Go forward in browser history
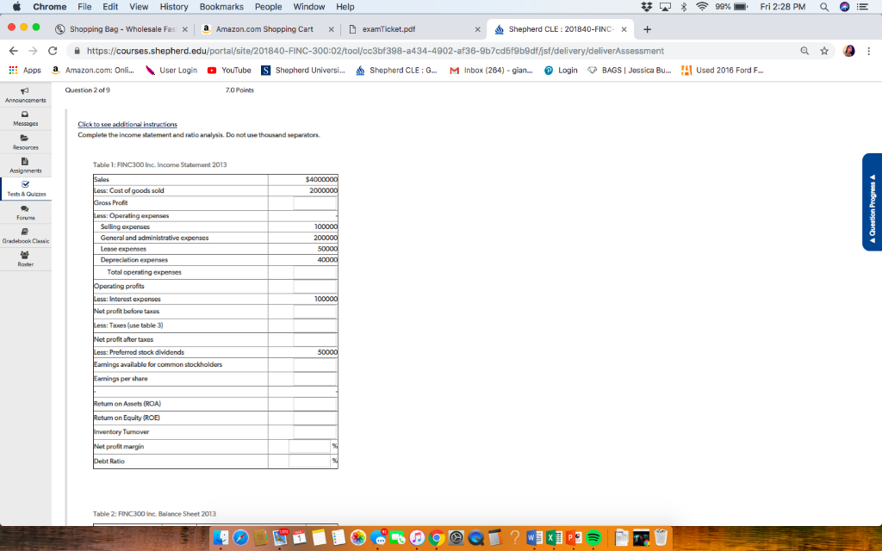The width and height of the screenshot is (882, 551). (33, 51)
